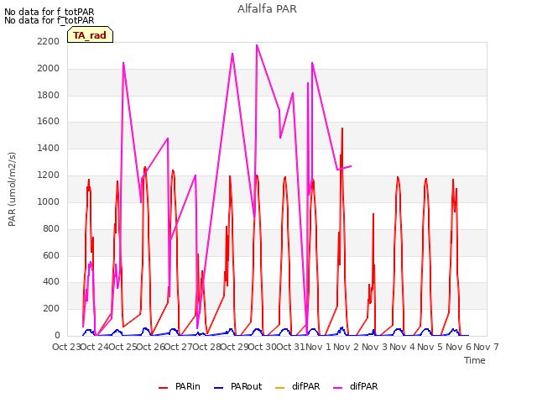Click the 1000 y-axis tick label
Image resolution: width=537 pixels, height=403 pixels.
(49, 201)
